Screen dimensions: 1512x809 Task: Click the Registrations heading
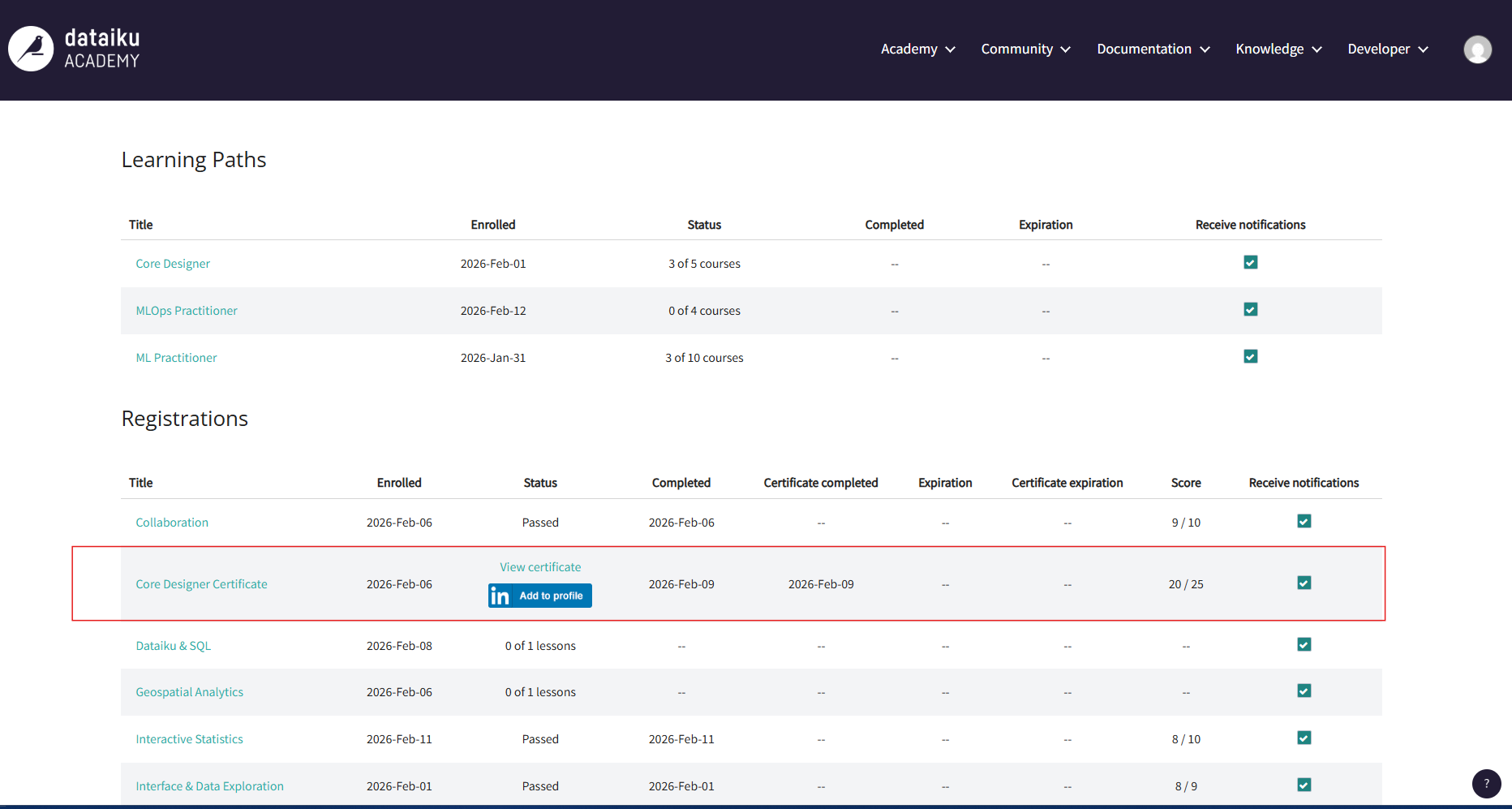[185, 419]
